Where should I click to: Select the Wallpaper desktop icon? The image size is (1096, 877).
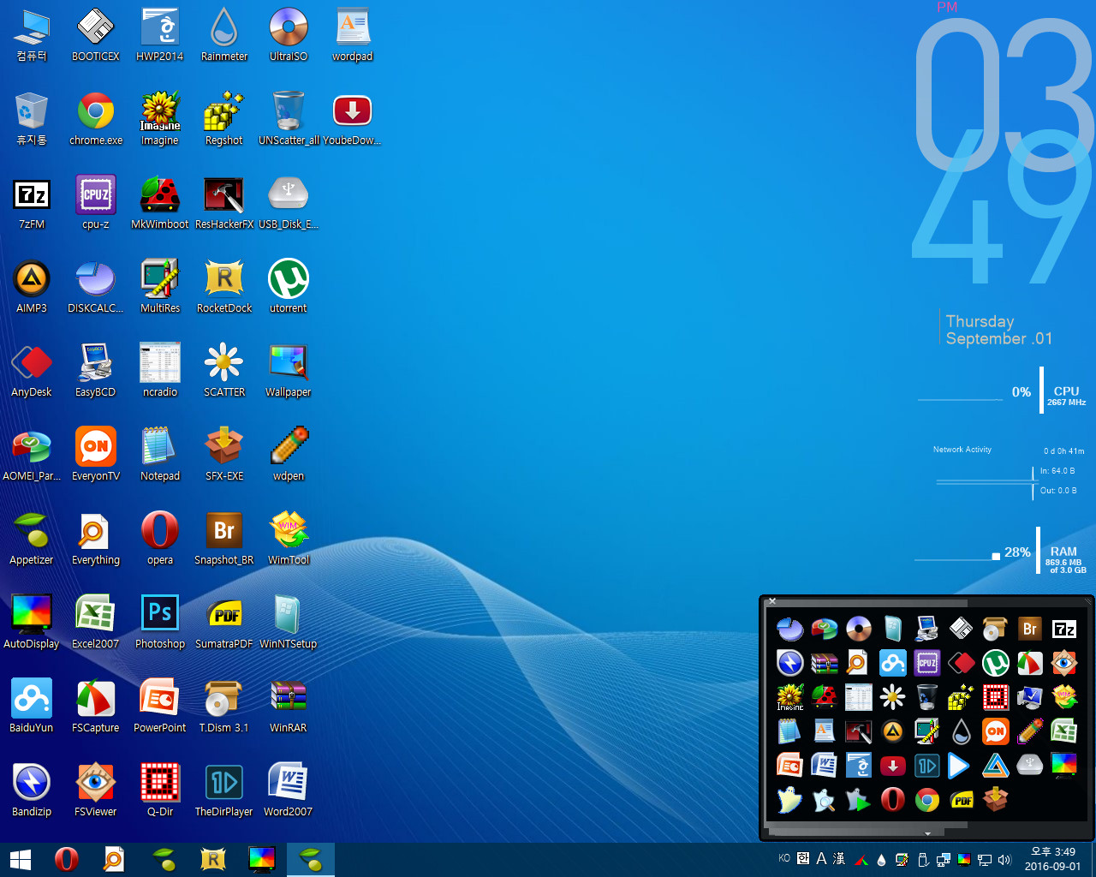(x=289, y=372)
